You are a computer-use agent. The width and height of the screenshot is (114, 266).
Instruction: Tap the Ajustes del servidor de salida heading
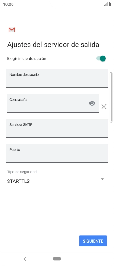point(53,45)
